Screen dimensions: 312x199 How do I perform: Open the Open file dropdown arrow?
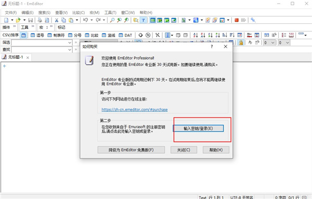click(24, 20)
